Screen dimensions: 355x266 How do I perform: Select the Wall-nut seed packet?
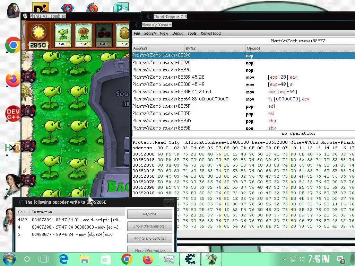pos(122,35)
